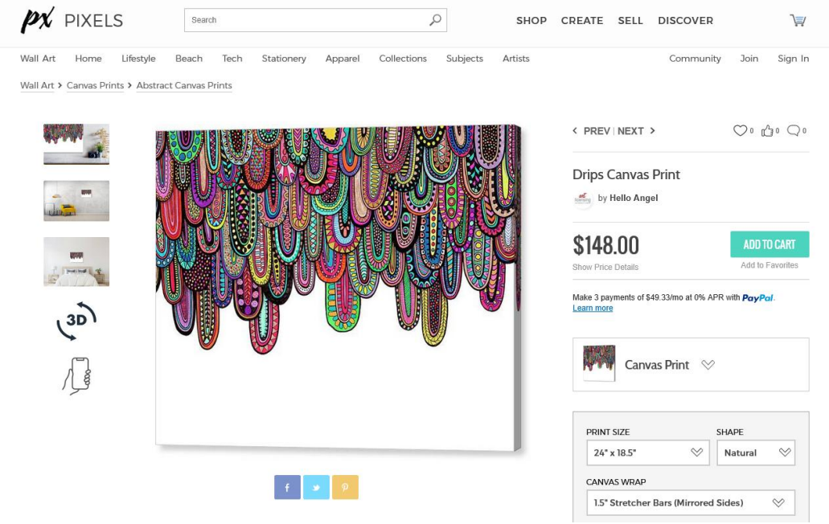Screen dimensions: 829x524
Task: Click the Join link
Action: pos(749,59)
